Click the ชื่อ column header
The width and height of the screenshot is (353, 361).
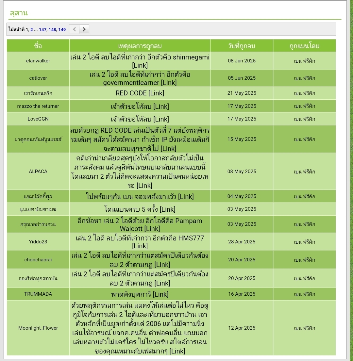click(38, 46)
